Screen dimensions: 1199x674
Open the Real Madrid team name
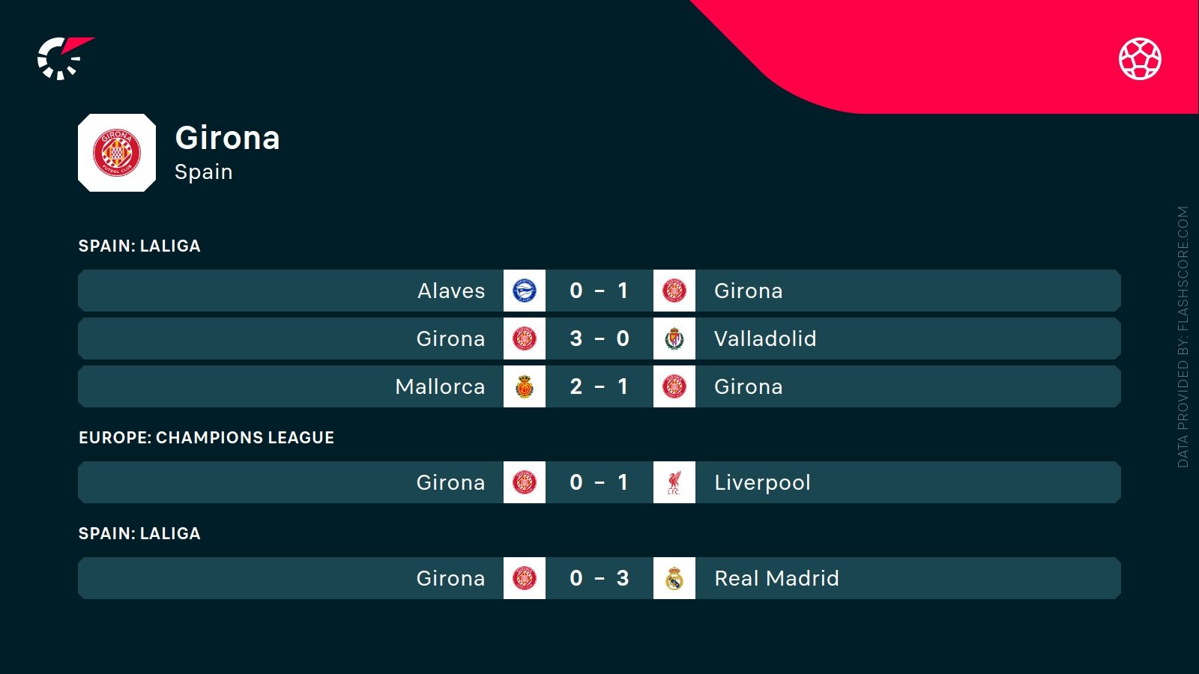point(776,578)
